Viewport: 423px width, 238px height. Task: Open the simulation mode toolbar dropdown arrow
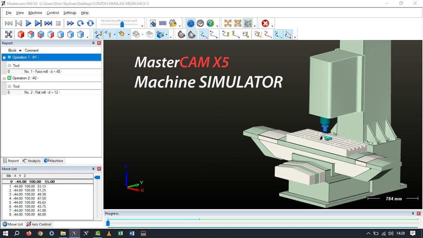[x=217, y=26]
